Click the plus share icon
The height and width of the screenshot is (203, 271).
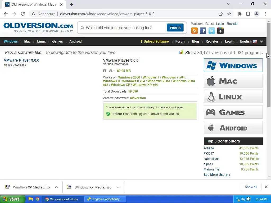220,31
